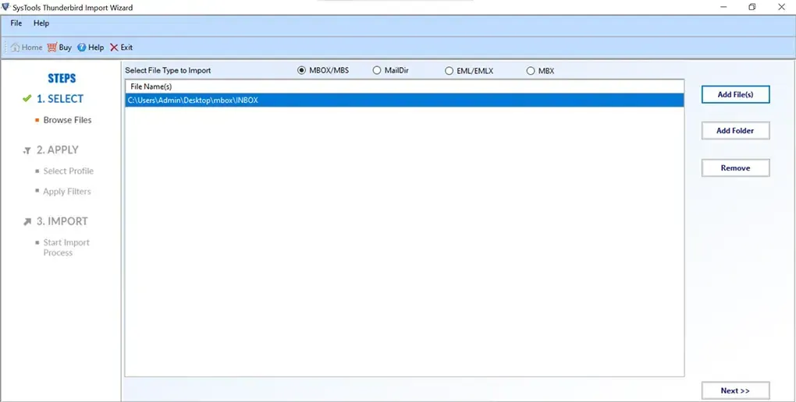Click the red Exit X icon

click(114, 48)
